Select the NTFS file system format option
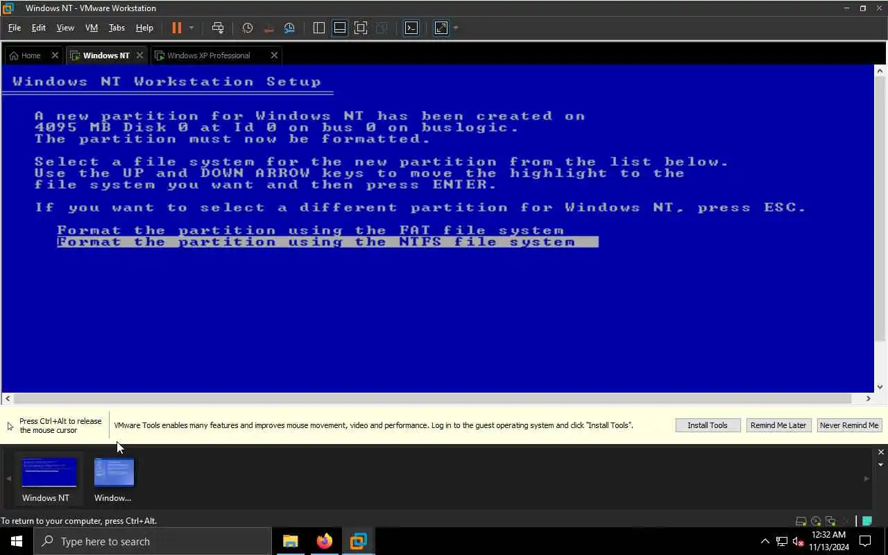The width and height of the screenshot is (888, 555). tap(327, 242)
